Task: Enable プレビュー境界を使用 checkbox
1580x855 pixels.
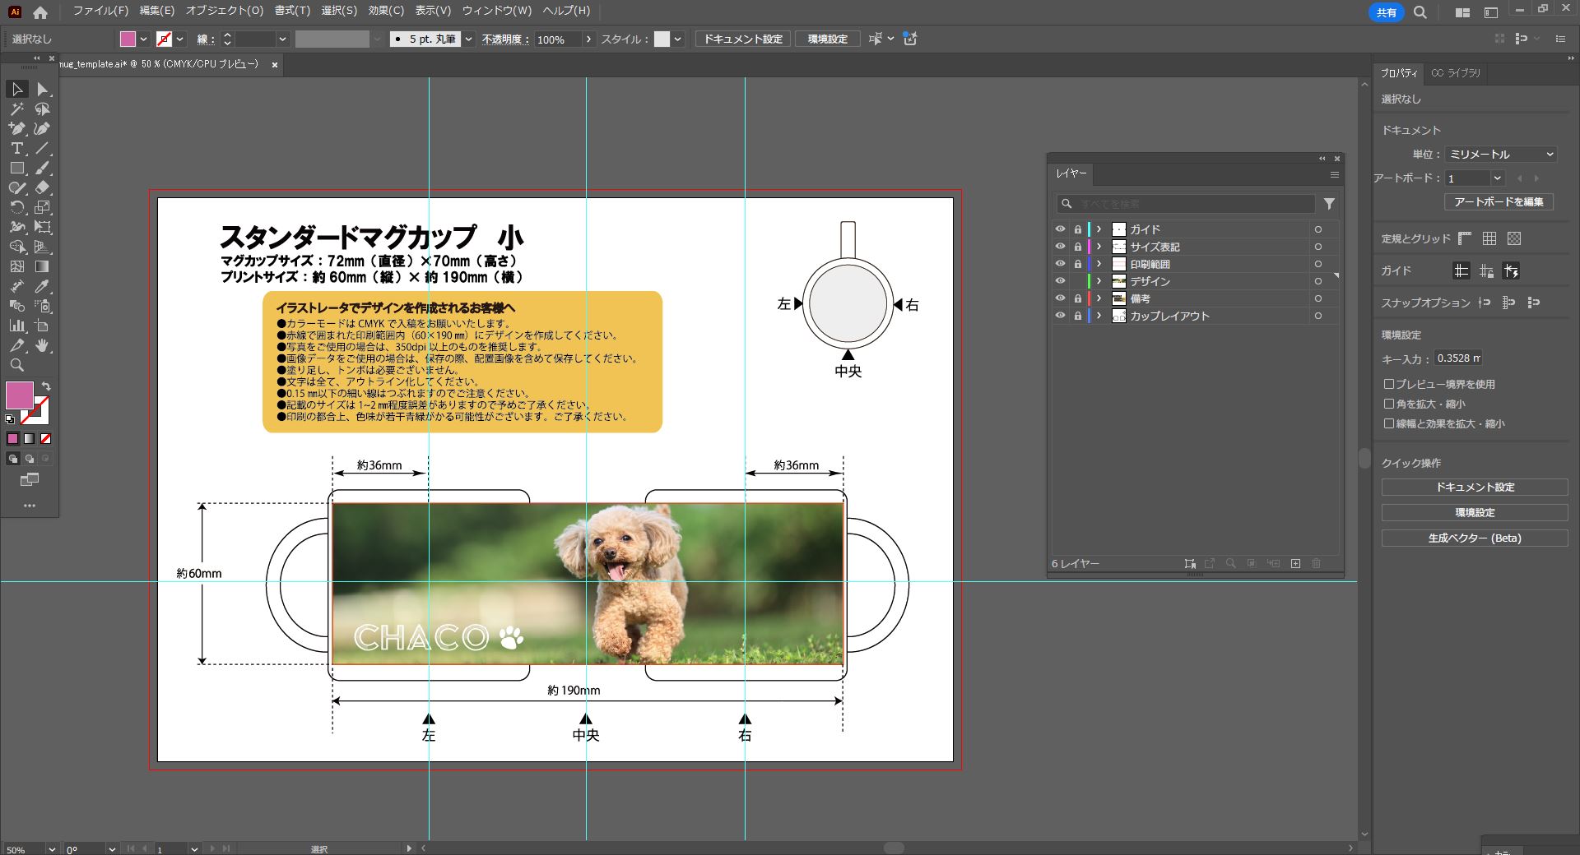Action: [x=1389, y=384]
